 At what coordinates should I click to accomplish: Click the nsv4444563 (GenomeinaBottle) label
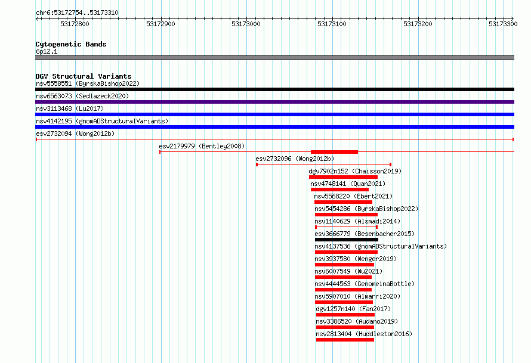point(365,284)
